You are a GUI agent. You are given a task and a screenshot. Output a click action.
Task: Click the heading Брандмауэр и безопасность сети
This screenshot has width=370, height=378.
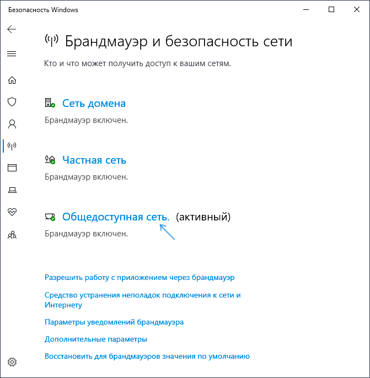click(179, 41)
